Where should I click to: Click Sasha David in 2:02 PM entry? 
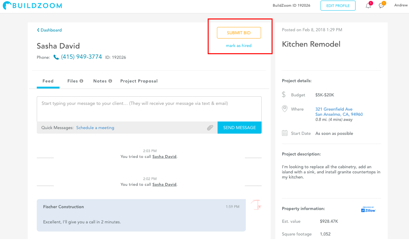tap(165, 184)
